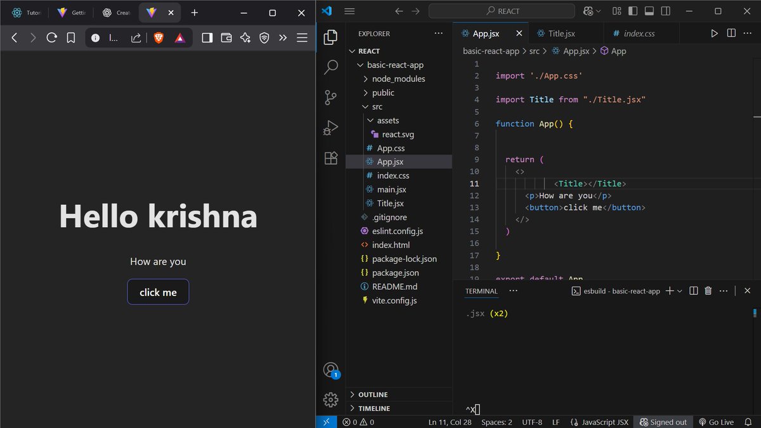
Task: Click the "click me" button on the webpage
Action: 158,292
